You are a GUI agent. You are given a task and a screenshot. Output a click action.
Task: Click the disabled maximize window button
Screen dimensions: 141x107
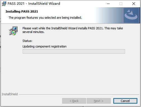[x=121, y=4]
